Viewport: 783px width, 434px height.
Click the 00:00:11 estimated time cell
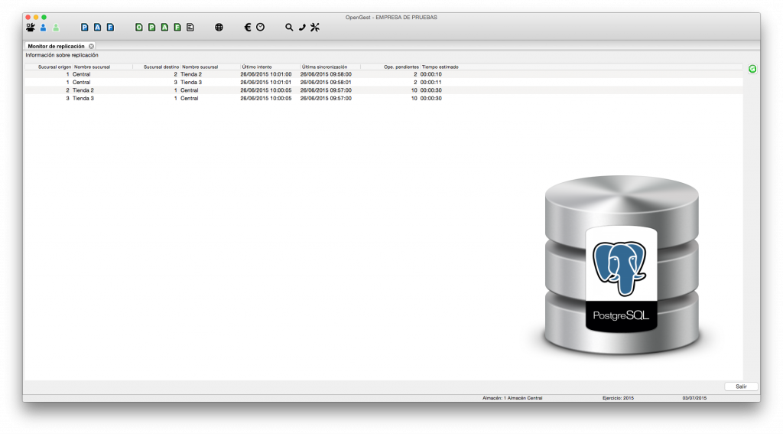click(x=431, y=82)
